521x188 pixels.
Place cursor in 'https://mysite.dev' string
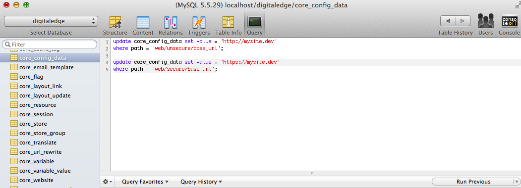[250, 62]
